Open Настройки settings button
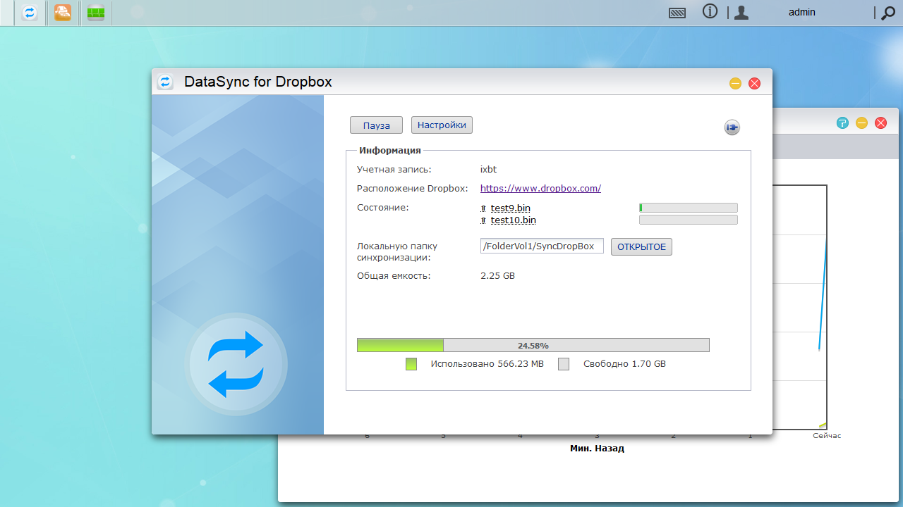903x507 pixels. (x=442, y=125)
